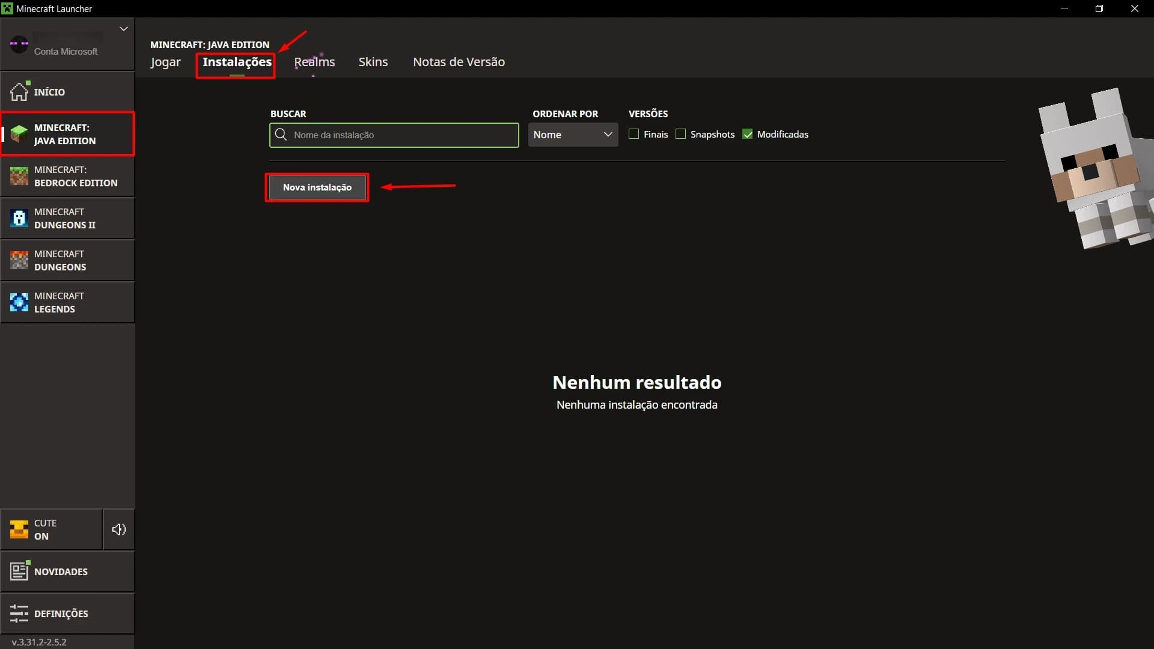
Task: Enable the Snapshots versions checkbox
Action: pos(680,134)
